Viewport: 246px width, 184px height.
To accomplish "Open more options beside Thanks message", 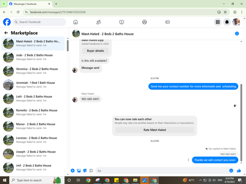I will click(188, 160).
